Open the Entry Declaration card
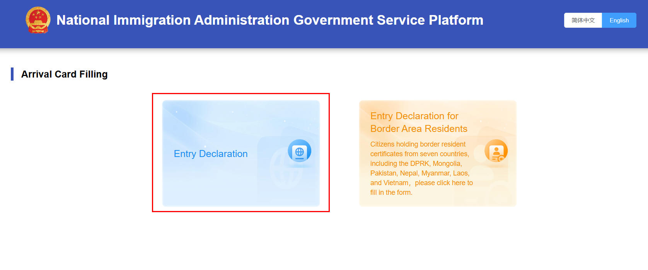 coord(241,154)
